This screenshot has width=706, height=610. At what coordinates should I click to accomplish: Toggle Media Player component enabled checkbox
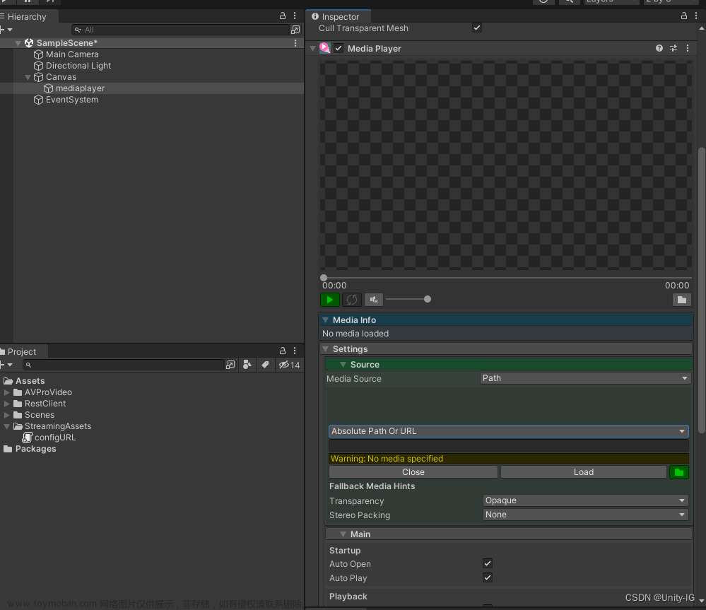point(339,48)
